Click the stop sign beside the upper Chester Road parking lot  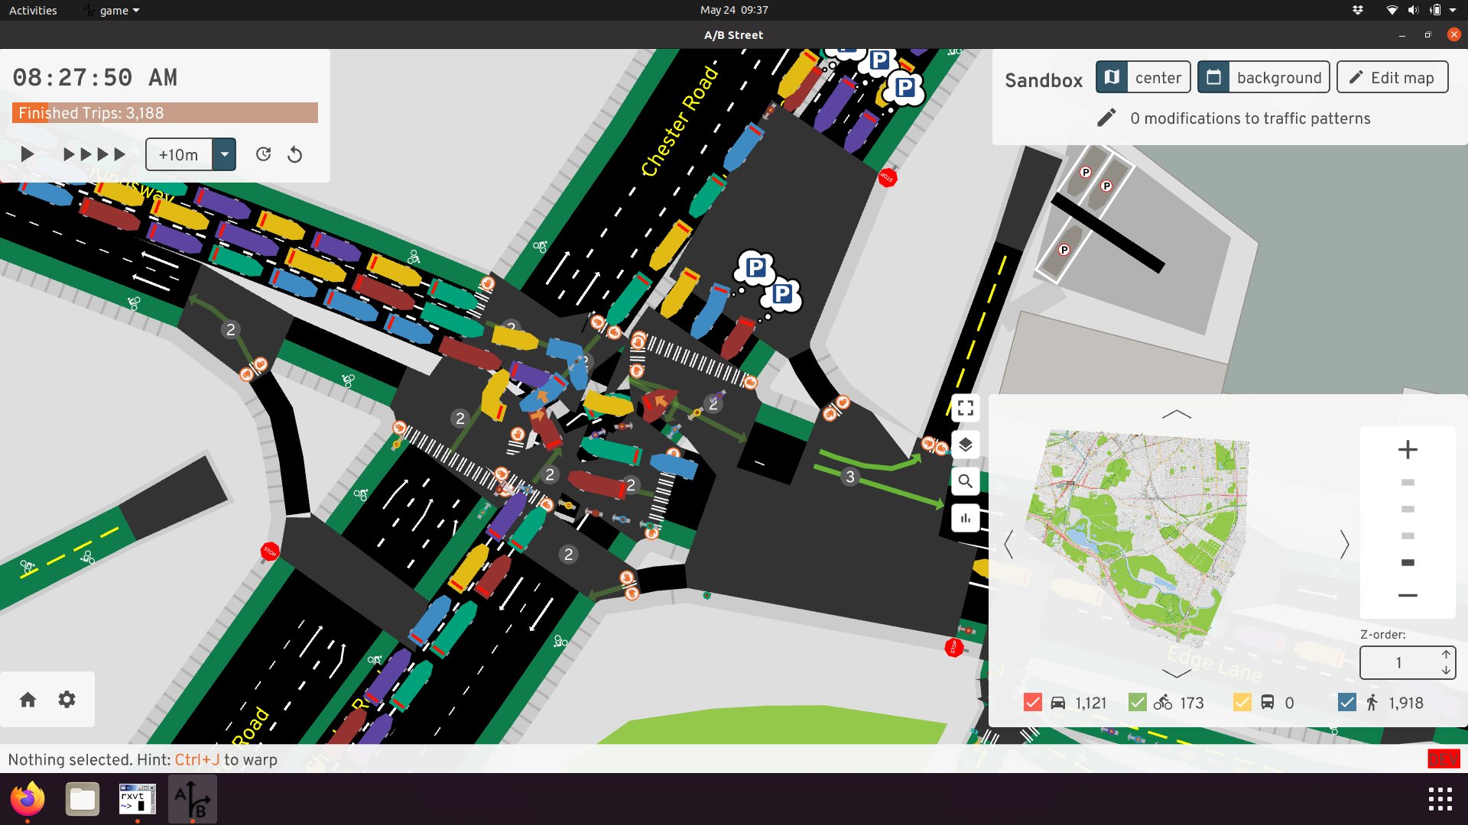(887, 177)
